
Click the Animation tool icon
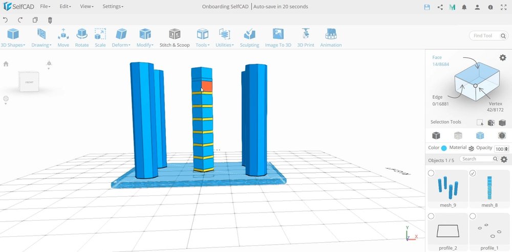(331, 38)
